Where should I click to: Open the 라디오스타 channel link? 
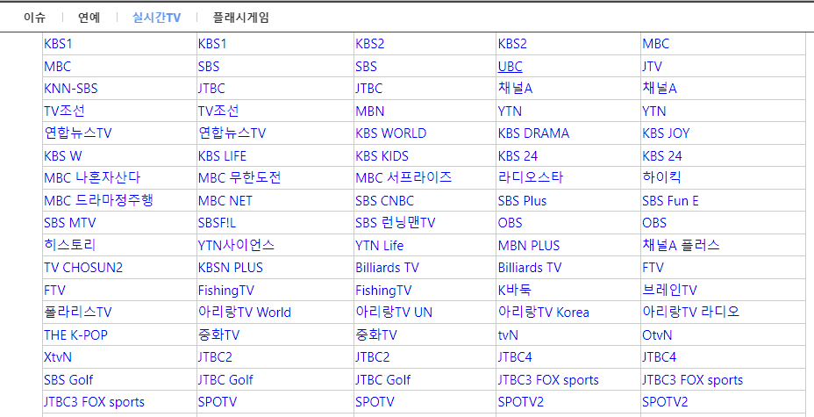coord(530,178)
